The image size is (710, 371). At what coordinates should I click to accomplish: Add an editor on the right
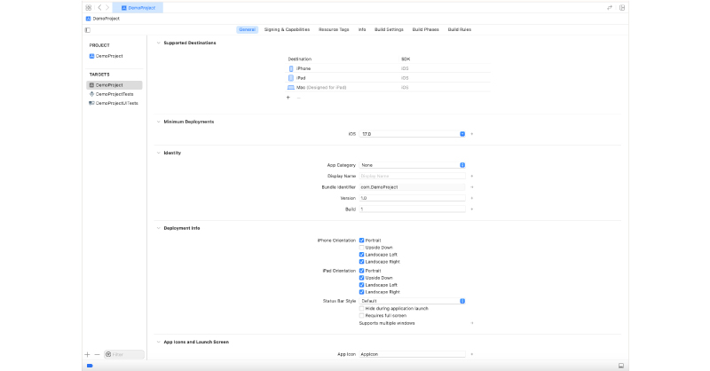tap(622, 8)
